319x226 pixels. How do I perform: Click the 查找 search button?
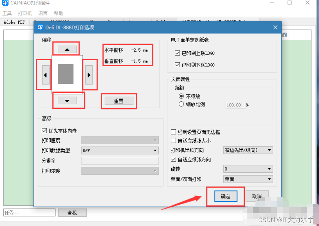(x=72, y=213)
